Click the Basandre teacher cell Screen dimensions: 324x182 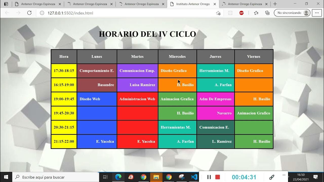coord(97,85)
